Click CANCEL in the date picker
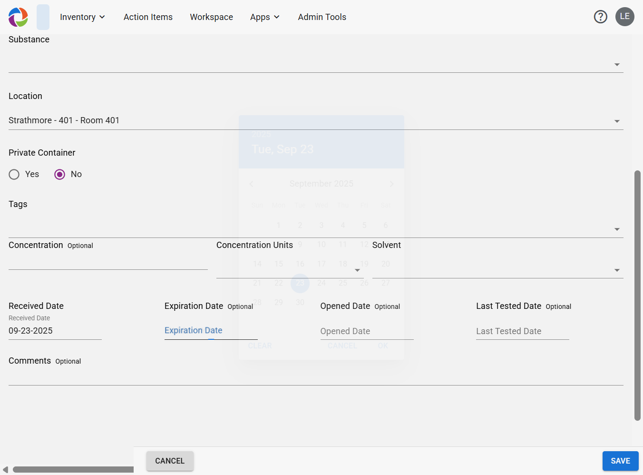The image size is (643, 475). pos(342,346)
